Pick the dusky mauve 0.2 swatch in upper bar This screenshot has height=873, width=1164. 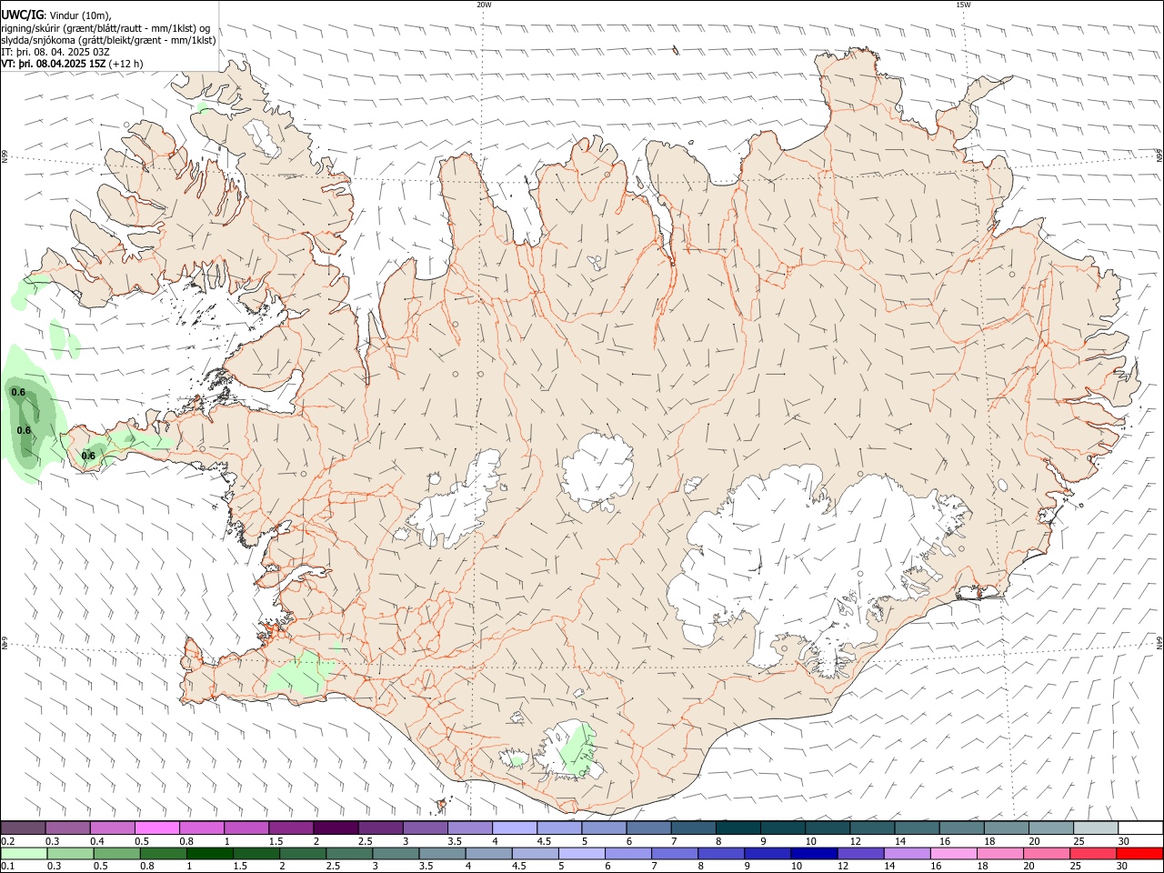tap(24, 828)
